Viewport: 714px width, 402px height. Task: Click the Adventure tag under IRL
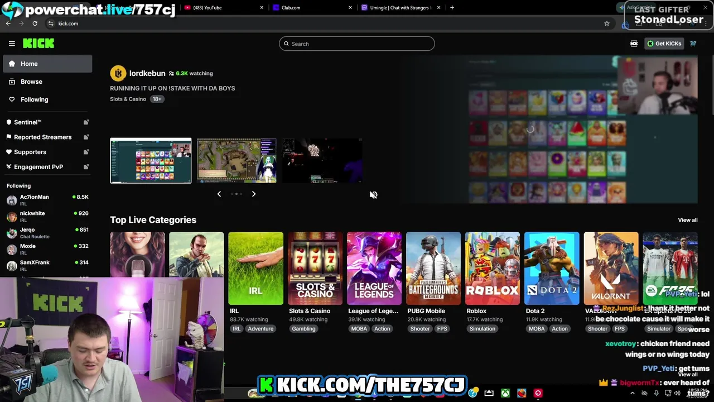coord(260,329)
